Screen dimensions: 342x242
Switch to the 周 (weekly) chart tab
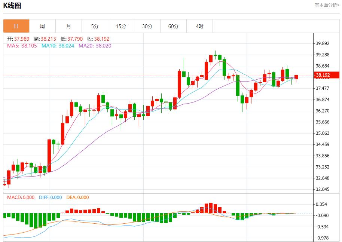click(x=42, y=26)
